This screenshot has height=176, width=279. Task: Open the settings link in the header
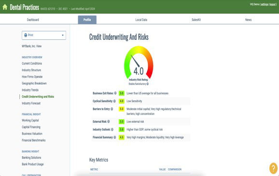pyautogui.click(x=265, y=4)
